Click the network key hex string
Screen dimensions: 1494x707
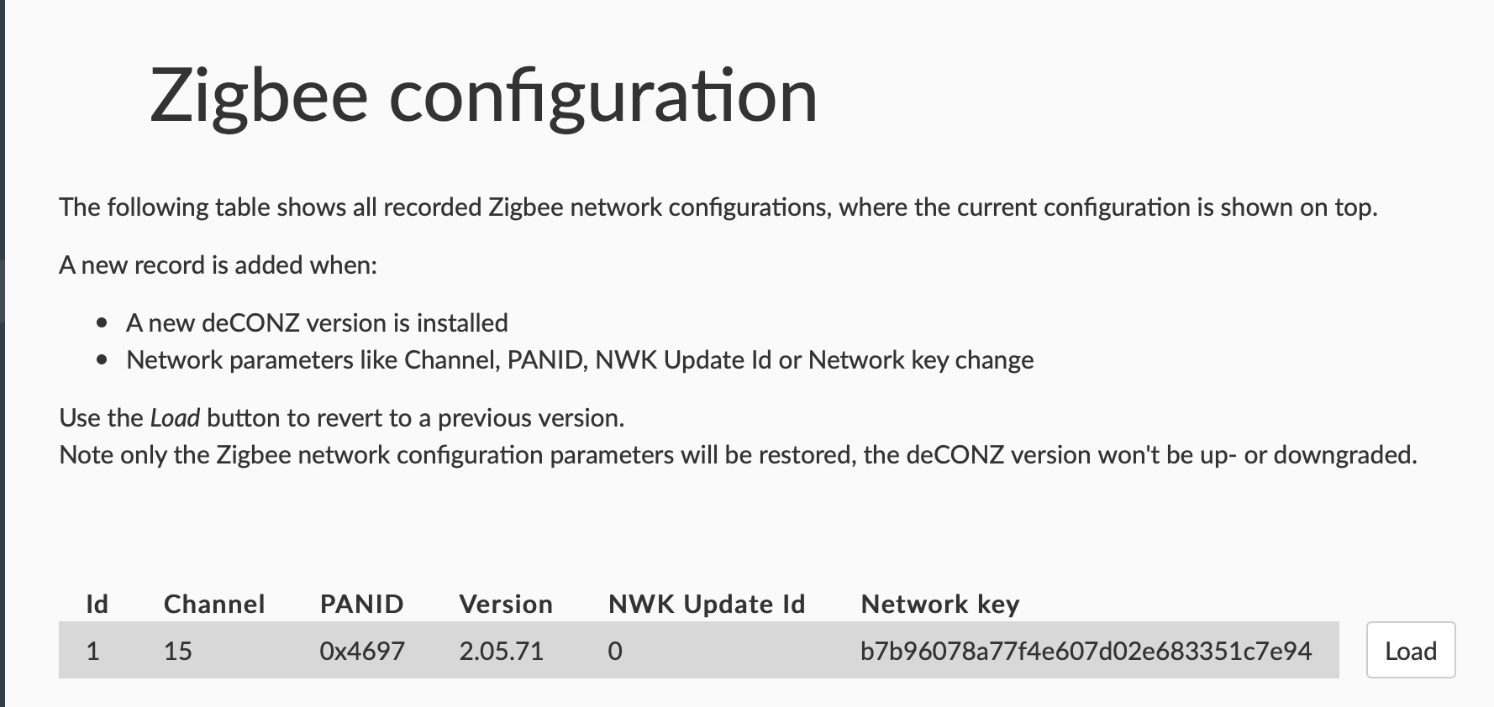[1086, 651]
